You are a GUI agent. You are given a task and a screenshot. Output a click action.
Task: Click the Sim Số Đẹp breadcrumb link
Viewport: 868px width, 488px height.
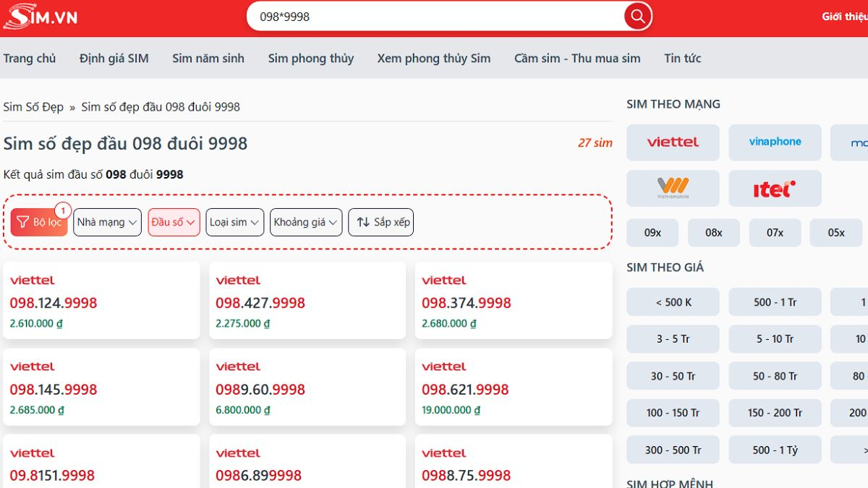33,106
